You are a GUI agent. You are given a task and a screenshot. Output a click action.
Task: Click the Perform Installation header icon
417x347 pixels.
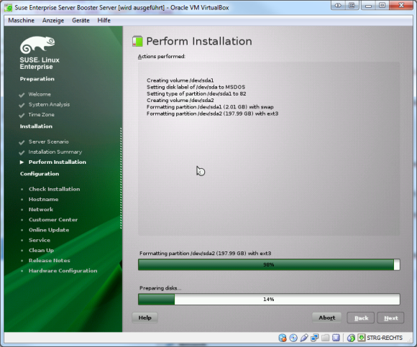click(x=137, y=42)
